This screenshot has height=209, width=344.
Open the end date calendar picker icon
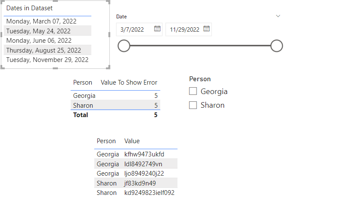click(x=206, y=29)
